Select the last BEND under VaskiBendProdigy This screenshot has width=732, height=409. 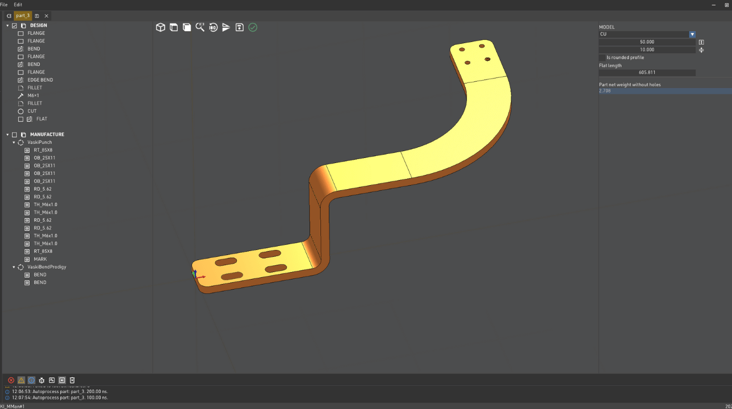pos(40,282)
